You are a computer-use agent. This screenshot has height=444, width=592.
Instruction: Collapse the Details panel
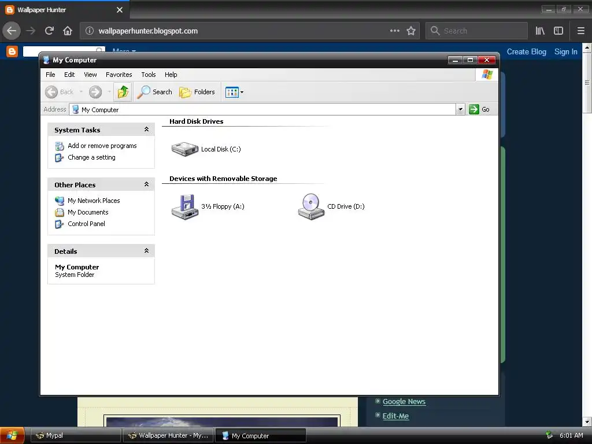[146, 251]
